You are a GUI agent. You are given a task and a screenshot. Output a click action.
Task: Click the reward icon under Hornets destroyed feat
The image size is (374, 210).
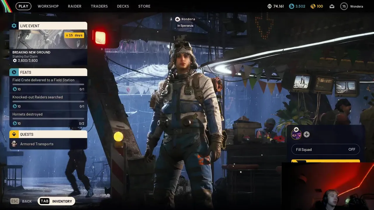pyautogui.click(x=15, y=123)
